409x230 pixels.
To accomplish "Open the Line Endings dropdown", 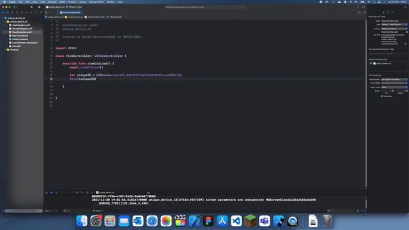I will pyautogui.click(x=394, y=83).
